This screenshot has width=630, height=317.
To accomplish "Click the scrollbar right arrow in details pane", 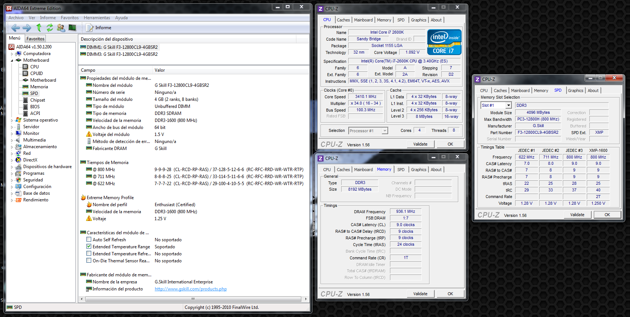I will click(306, 299).
